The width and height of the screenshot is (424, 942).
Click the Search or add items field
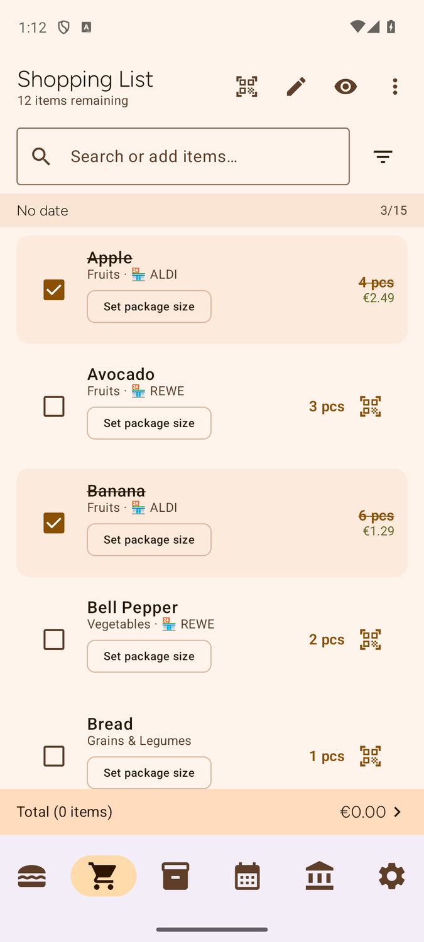pos(182,156)
